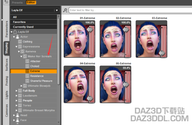Click the Resistance group icon
192x125 pixels.
tap(27, 76)
